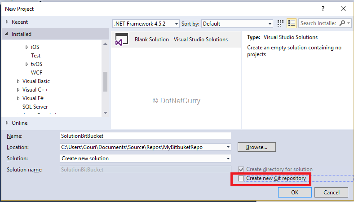
Task: Open the Location path dropdown
Action: 228,147
